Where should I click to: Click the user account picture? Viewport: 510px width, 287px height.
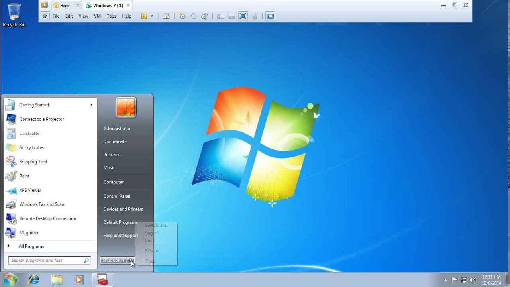tap(126, 108)
